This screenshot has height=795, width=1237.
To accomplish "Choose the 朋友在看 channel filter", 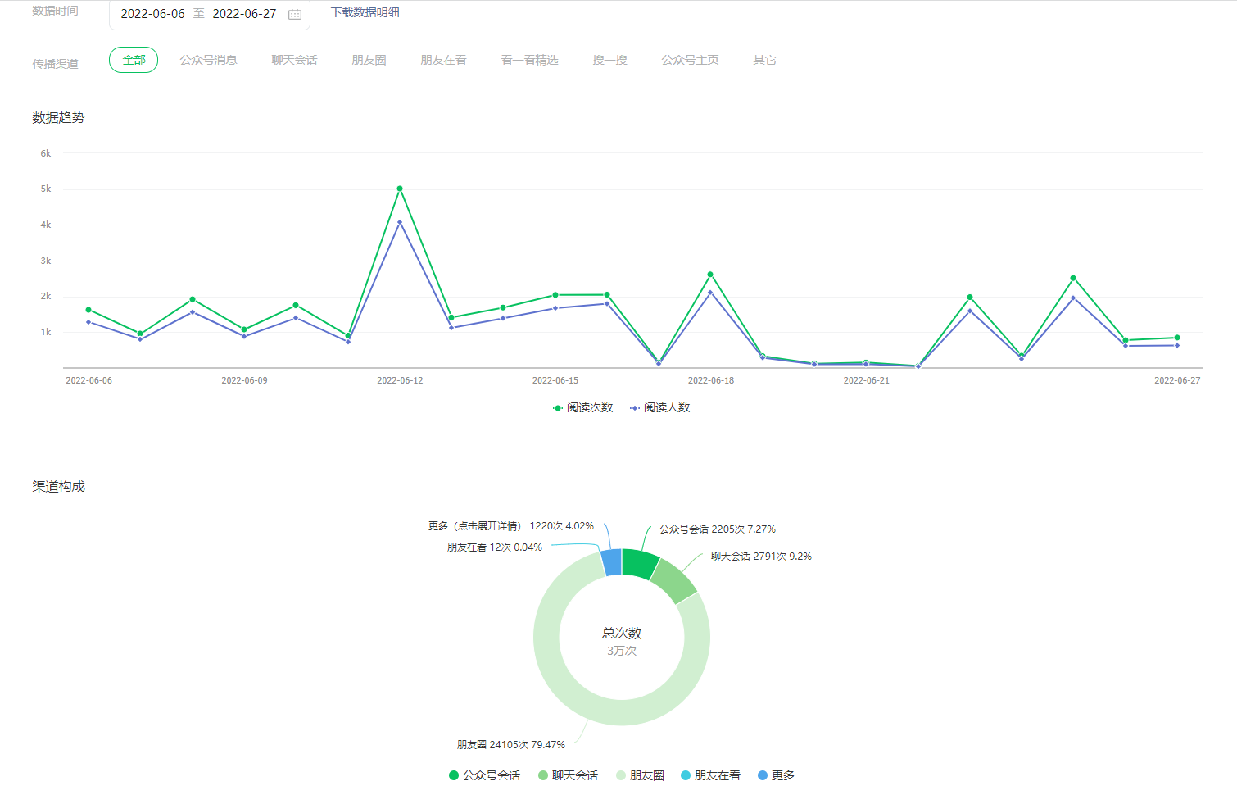I will [x=443, y=60].
